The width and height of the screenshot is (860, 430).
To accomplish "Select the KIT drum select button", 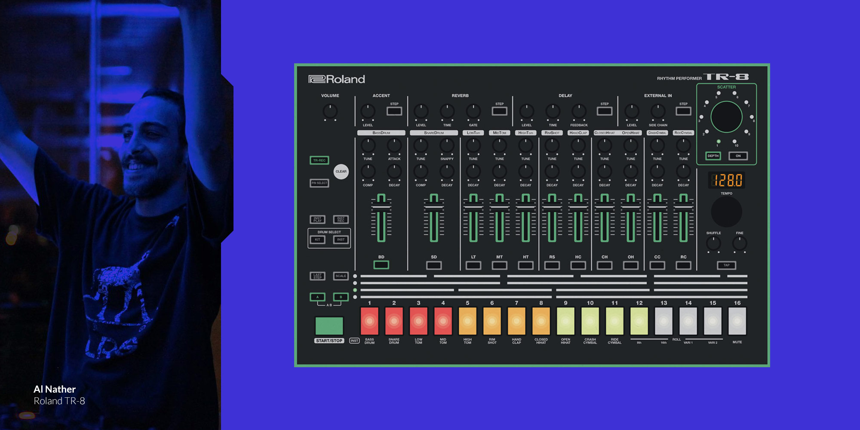I will coord(318,240).
